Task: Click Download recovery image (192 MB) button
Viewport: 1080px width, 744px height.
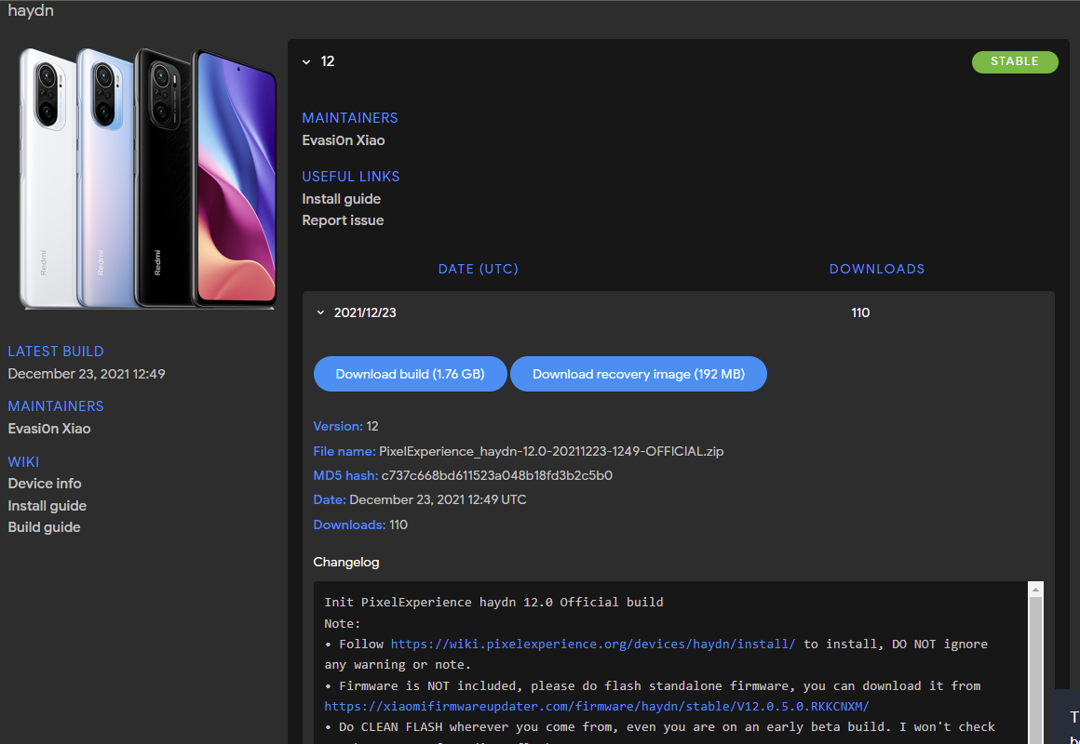Action: click(x=639, y=374)
